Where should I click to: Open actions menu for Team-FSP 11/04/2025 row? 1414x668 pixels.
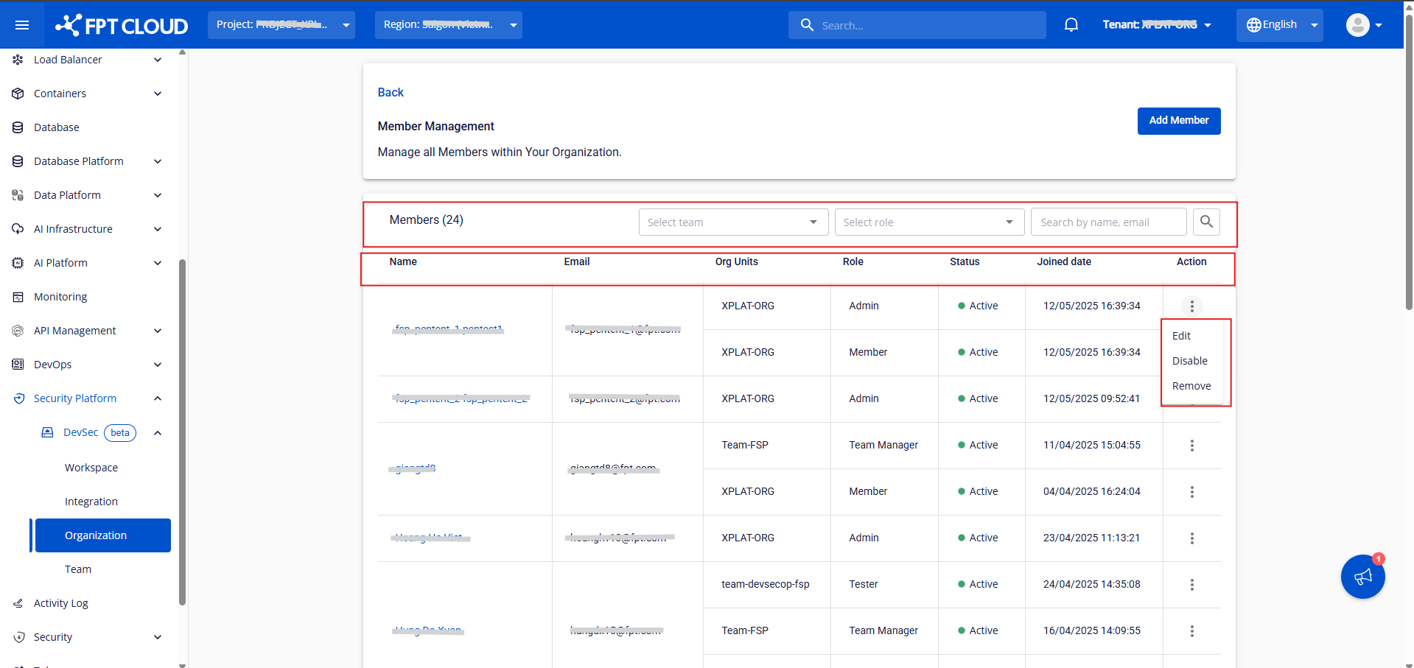[x=1191, y=446]
